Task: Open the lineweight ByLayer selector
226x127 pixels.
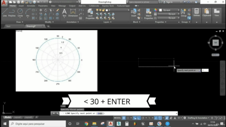Action: 168,14
